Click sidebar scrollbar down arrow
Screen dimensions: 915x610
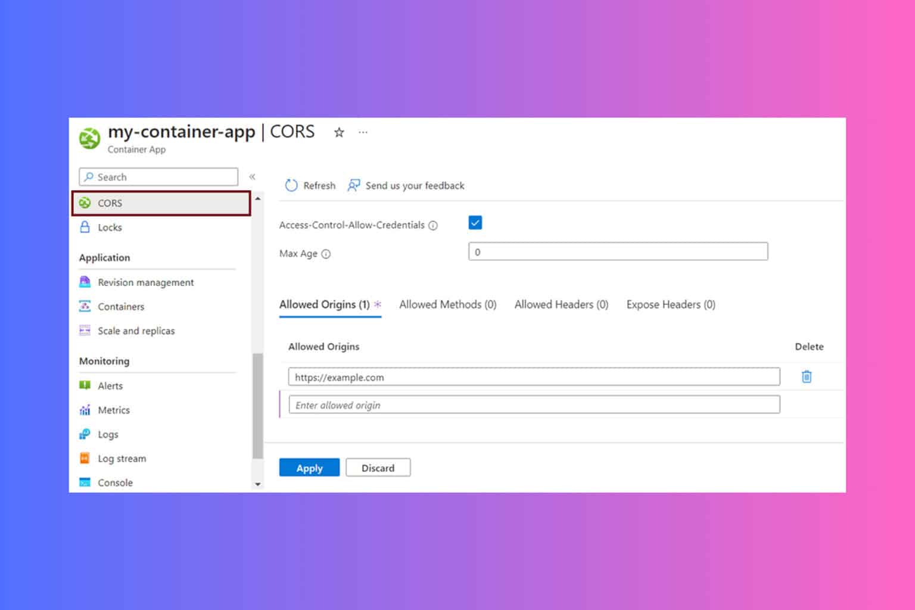(x=258, y=484)
